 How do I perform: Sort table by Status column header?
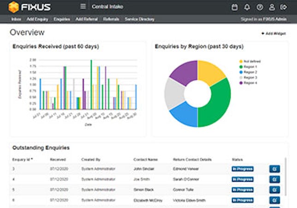(237, 159)
